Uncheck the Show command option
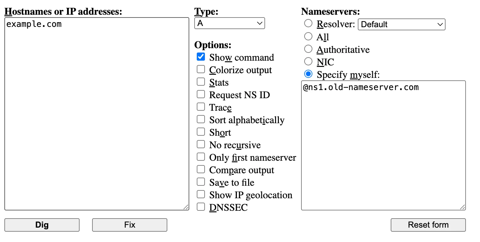 click(201, 57)
